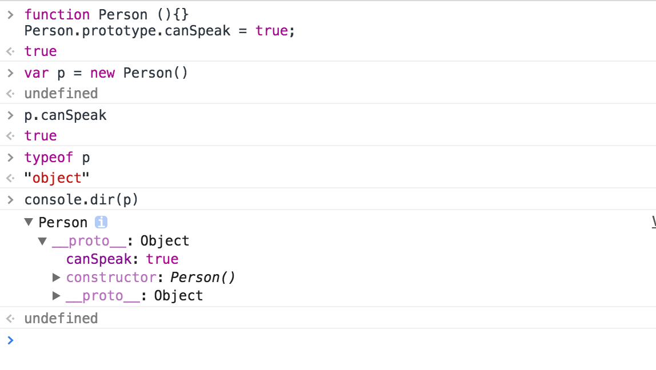Click the "object" string output
656x370 pixels.
(57, 178)
